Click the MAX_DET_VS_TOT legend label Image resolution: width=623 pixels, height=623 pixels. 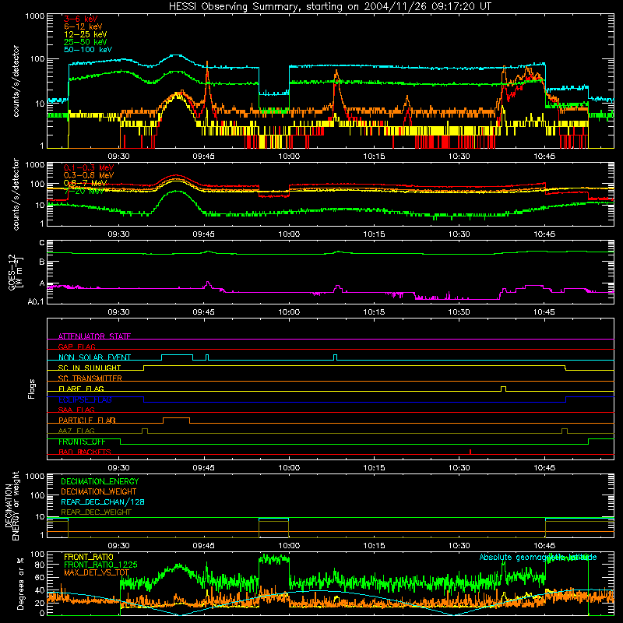click(x=97, y=572)
